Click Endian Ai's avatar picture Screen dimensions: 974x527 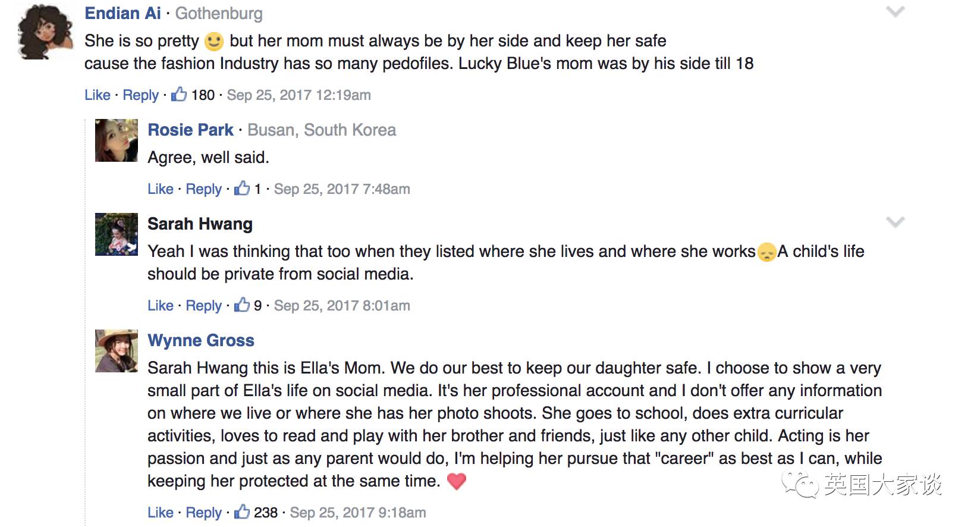(x=45, y=31)
